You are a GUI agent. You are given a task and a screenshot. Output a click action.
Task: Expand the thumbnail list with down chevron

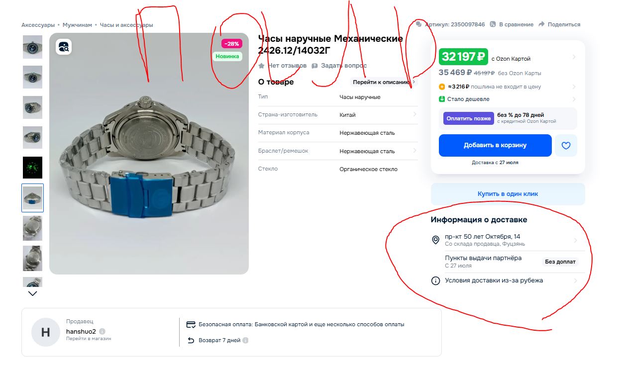click(32, 293)
